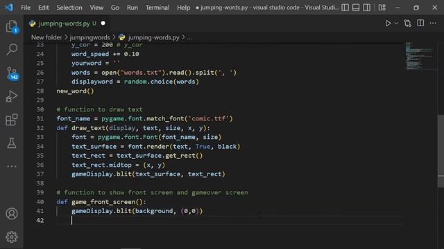Click 'game_front_screen' function name line 40

point(103,202)
